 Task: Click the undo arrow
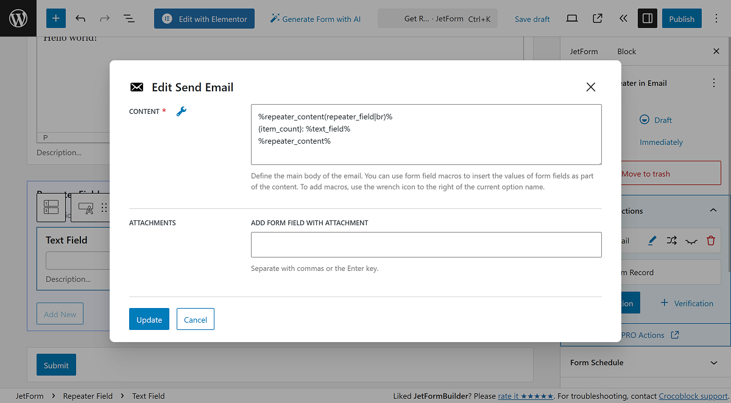pos(80,18)
